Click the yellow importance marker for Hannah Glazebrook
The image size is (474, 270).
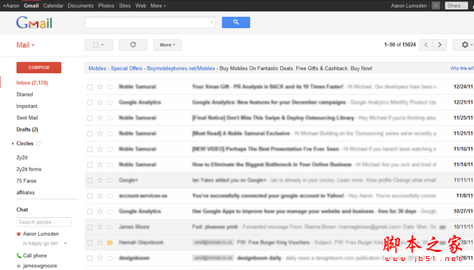pyautogui.click(x=110, y=243)
